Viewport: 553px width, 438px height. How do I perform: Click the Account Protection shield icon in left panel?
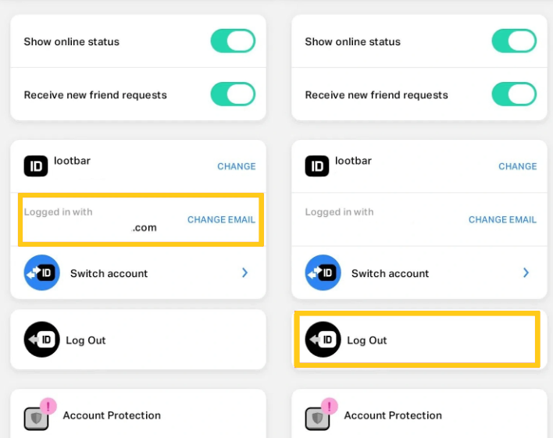pos(36,418)
